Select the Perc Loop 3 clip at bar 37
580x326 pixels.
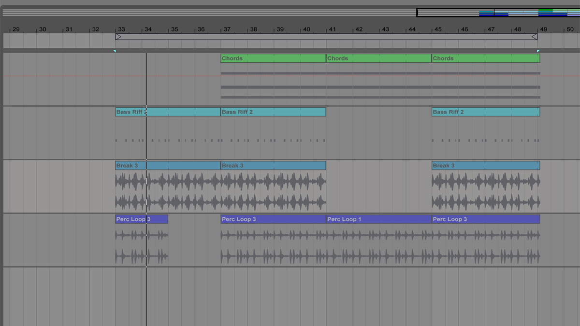[x=273, y=219]
